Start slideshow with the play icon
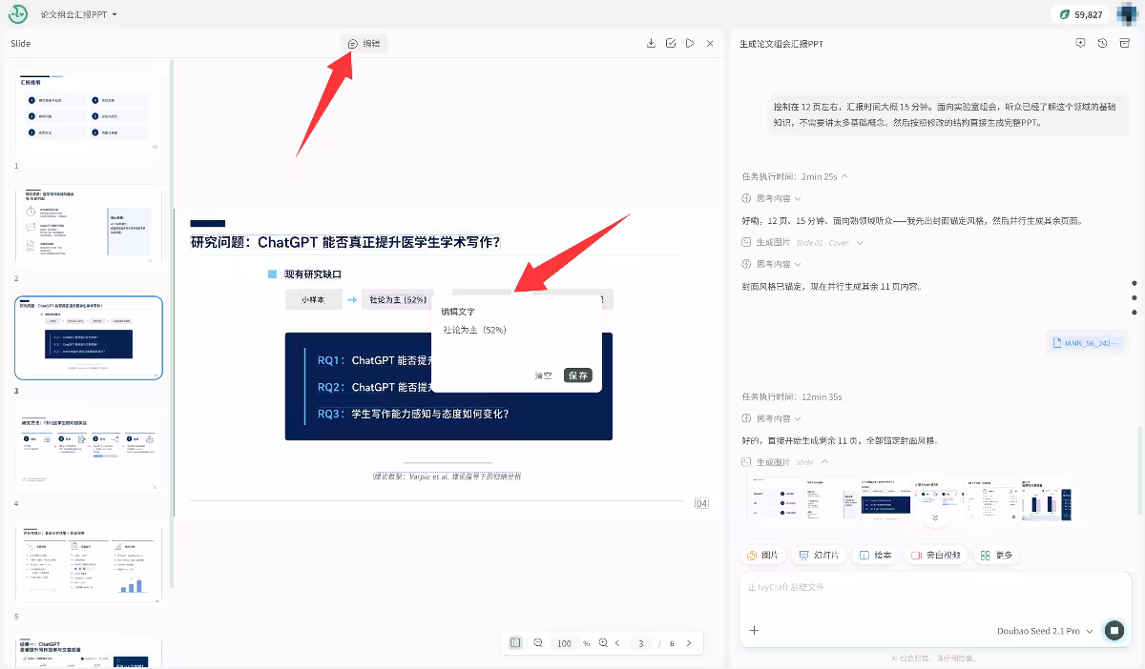 click(690, 44)
